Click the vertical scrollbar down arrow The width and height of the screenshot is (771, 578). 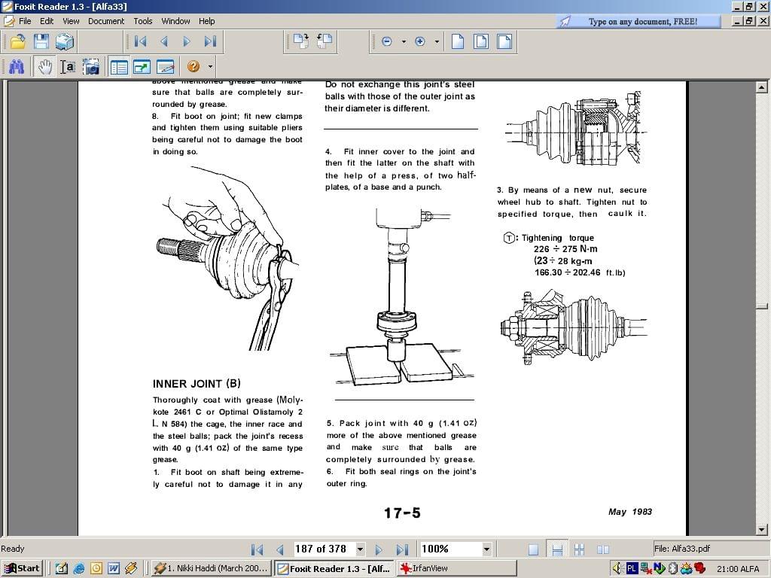click(x=761, y=530)
